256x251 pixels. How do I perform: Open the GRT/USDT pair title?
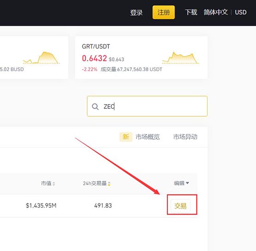96,47
